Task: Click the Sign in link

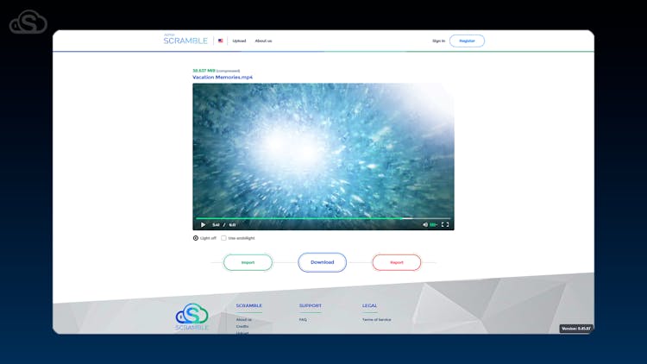Action: click(438, 41)
